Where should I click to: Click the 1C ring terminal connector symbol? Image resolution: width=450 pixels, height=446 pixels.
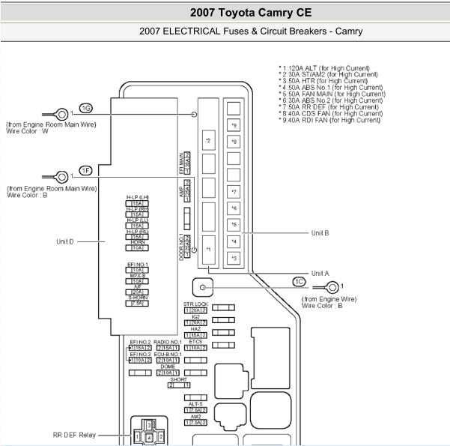326,287
